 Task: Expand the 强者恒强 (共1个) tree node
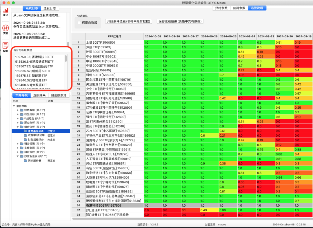(x=18, y=144)
